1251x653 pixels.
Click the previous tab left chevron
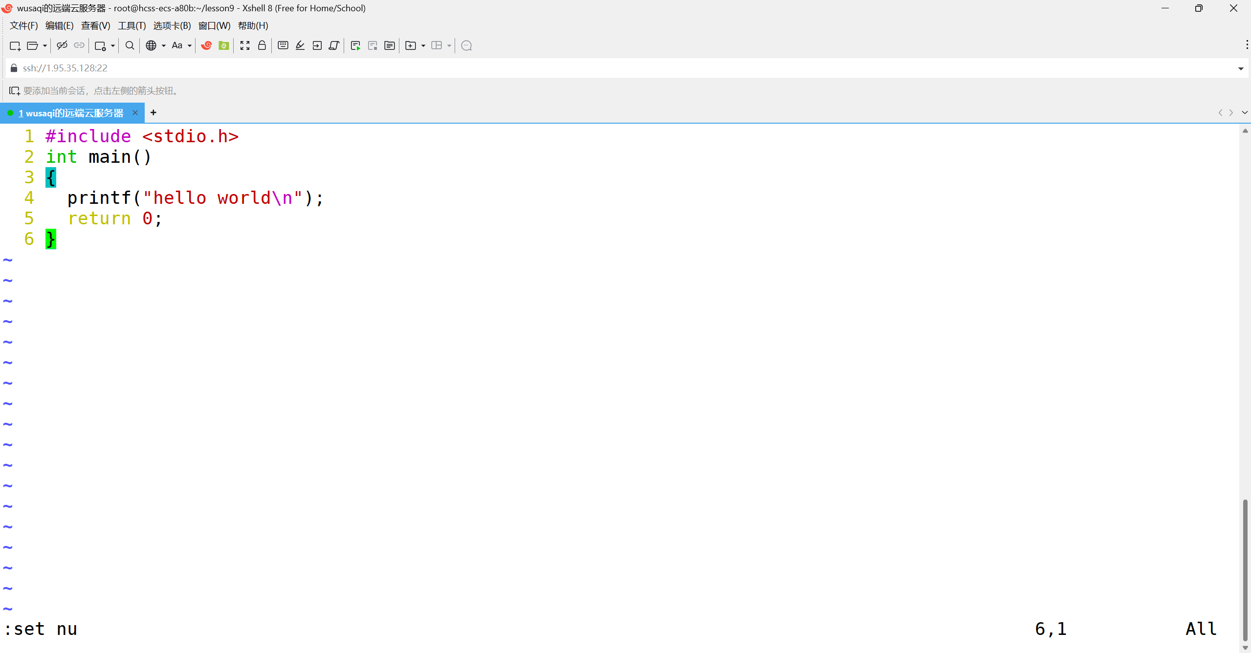click(1221, 112)
